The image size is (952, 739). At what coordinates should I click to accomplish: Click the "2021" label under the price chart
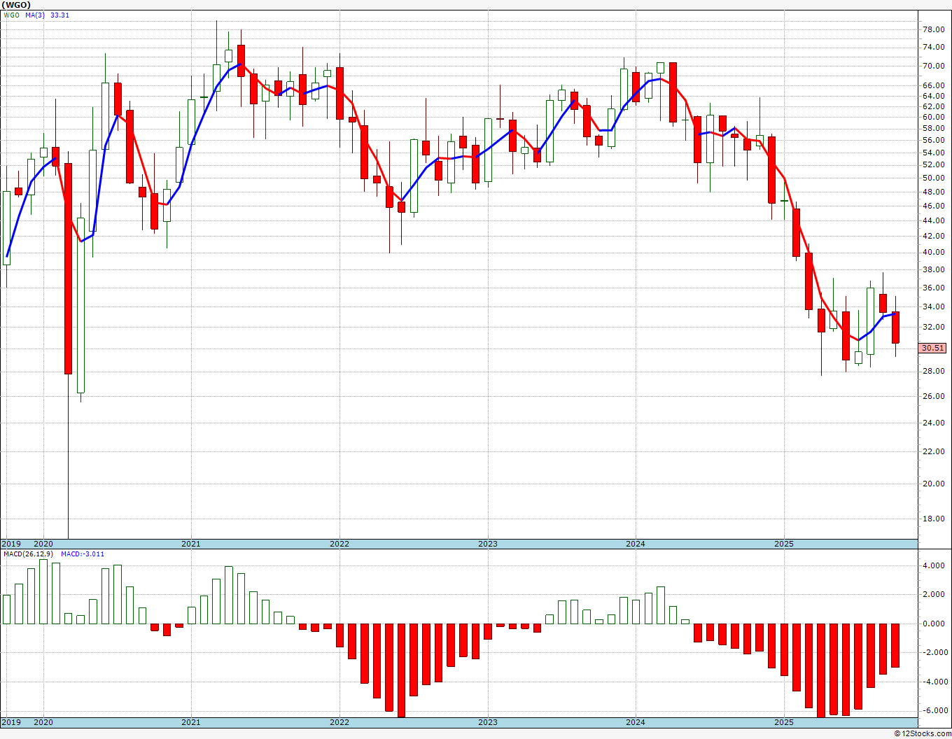191,544
